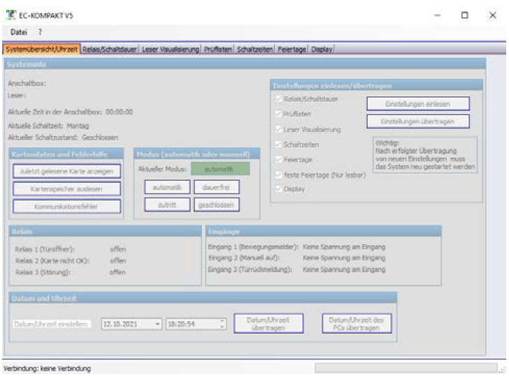The height and width of the screenshot is (377, 509).
Task: Toggle the Prüflisten checkbox
Action: click(x=278, y=114)
